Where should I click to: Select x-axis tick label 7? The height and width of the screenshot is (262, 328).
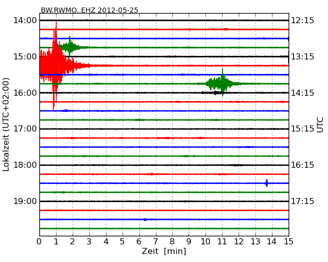tap(155, 242)
